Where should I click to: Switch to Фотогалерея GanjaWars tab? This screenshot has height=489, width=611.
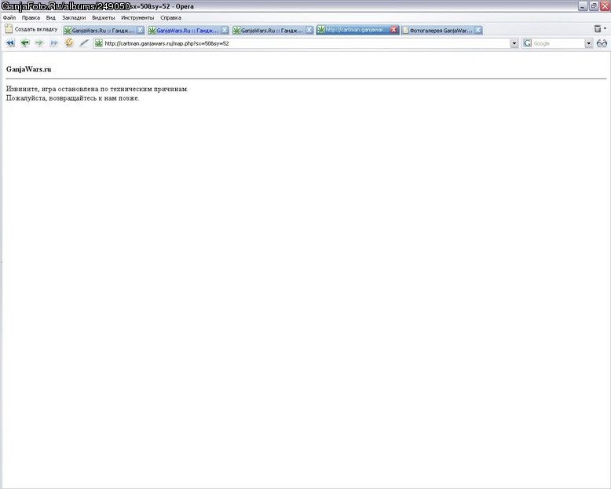pos(442,30)
